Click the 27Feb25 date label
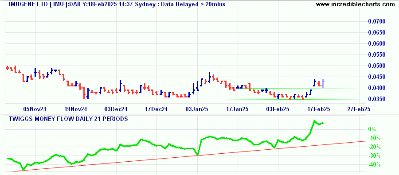The image size is (399, 175). [359, 109]
